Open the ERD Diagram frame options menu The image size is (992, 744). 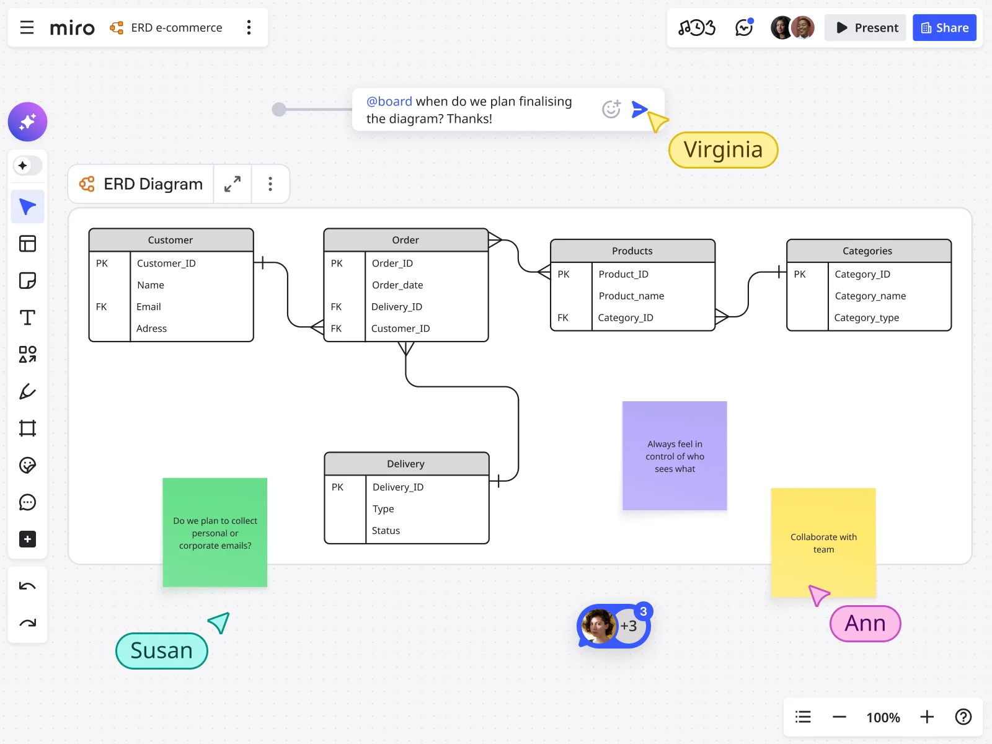(x=270, y=184)
